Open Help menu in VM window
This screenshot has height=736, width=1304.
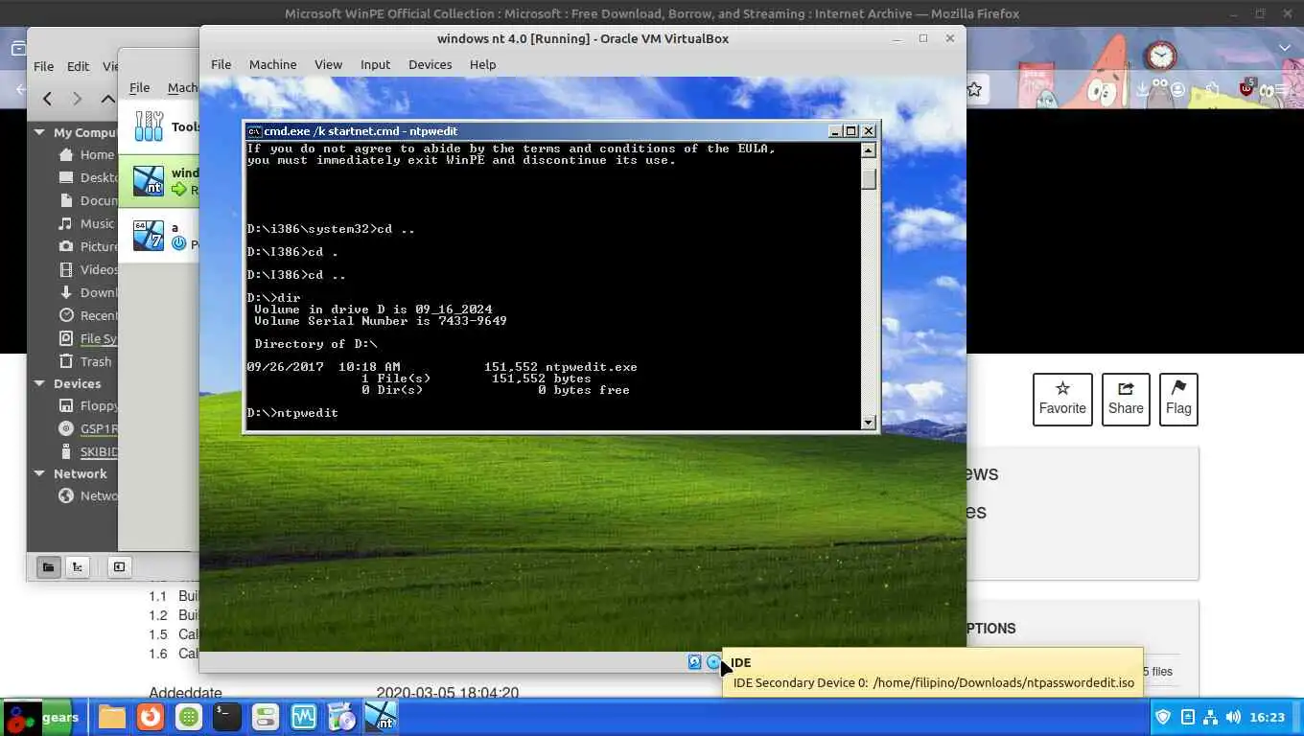482,64
